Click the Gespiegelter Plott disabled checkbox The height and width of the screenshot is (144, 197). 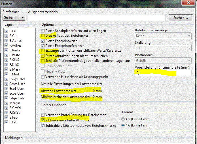(43, 66)
